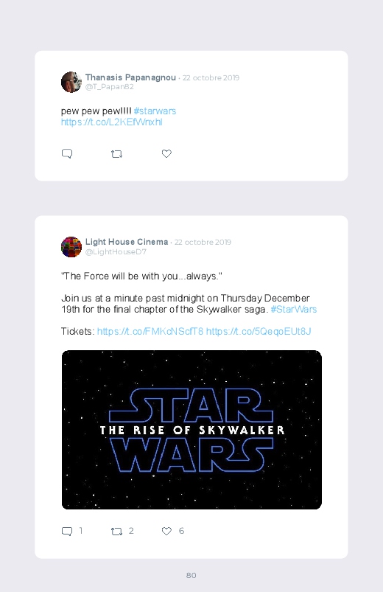Like the pew pew pew tweet
This screenshot has height=592, width=383.
pyautogui.click(x=166, y=153)
